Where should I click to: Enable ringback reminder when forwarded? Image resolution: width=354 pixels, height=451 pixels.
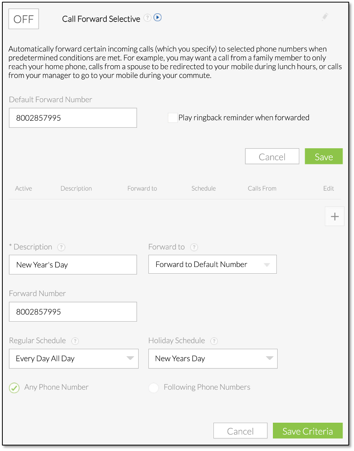tap(172, 118)
